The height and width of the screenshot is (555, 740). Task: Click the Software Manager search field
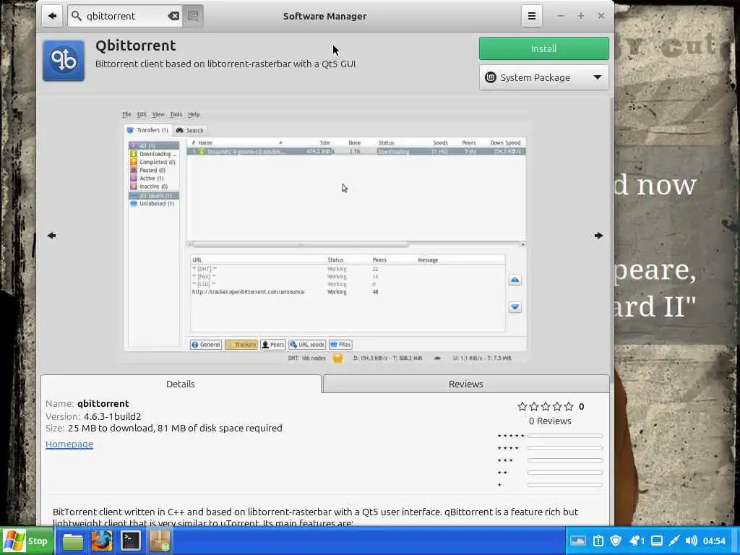(125, 16)
